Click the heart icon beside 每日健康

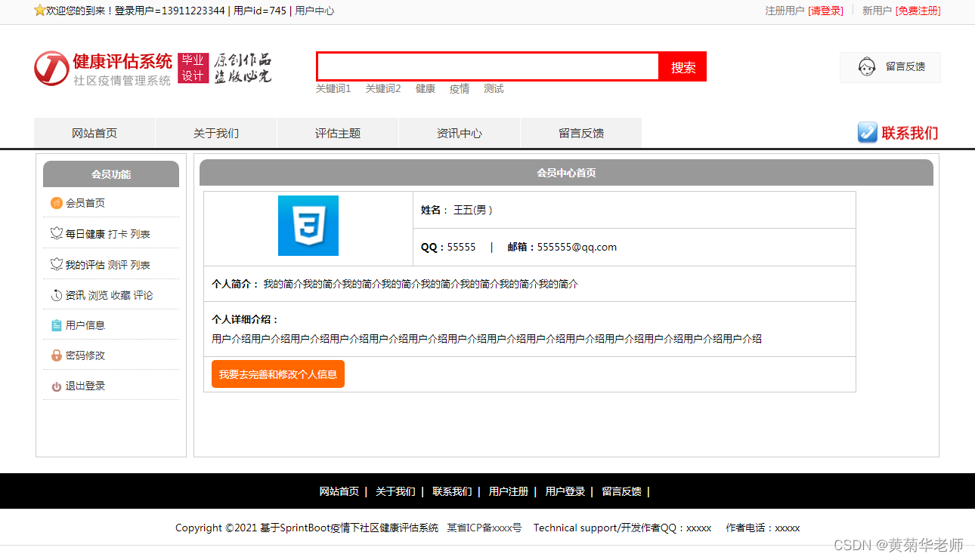point(56,234)
